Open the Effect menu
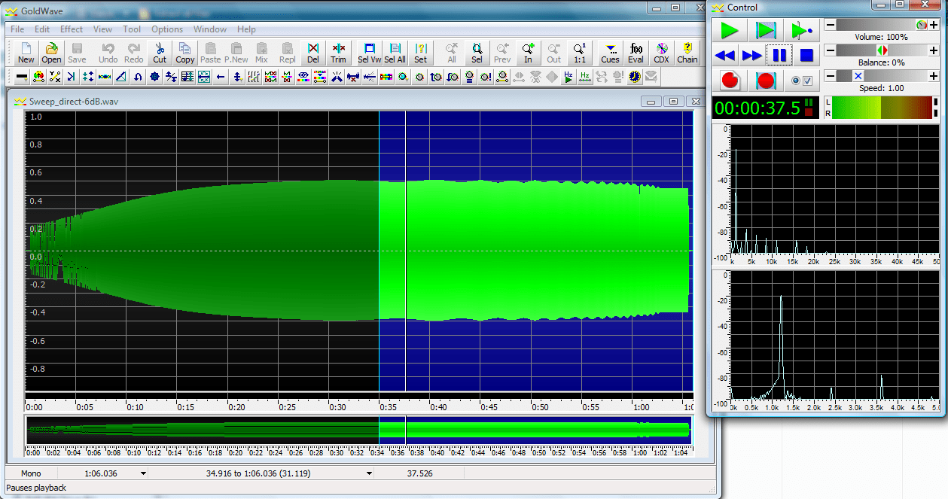This screenshot has width=948, height=499. [72, 29]
